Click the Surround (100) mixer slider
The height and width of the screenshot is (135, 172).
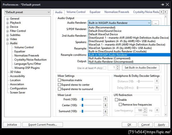91,111
